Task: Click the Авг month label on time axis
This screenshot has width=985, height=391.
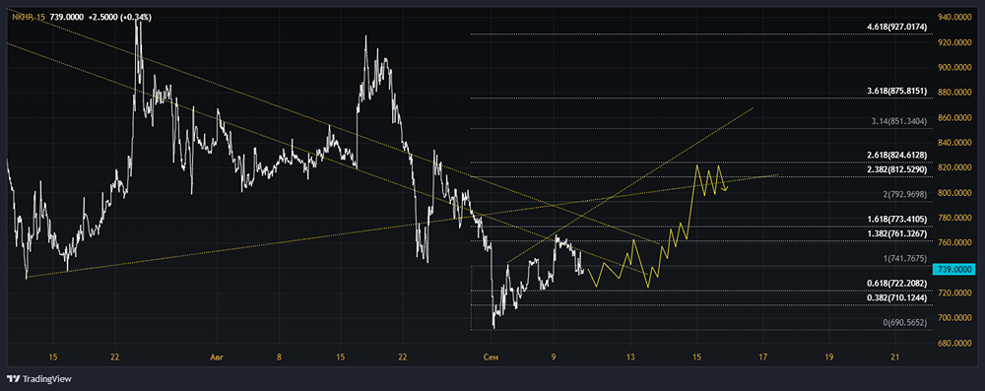Action: 216,358
